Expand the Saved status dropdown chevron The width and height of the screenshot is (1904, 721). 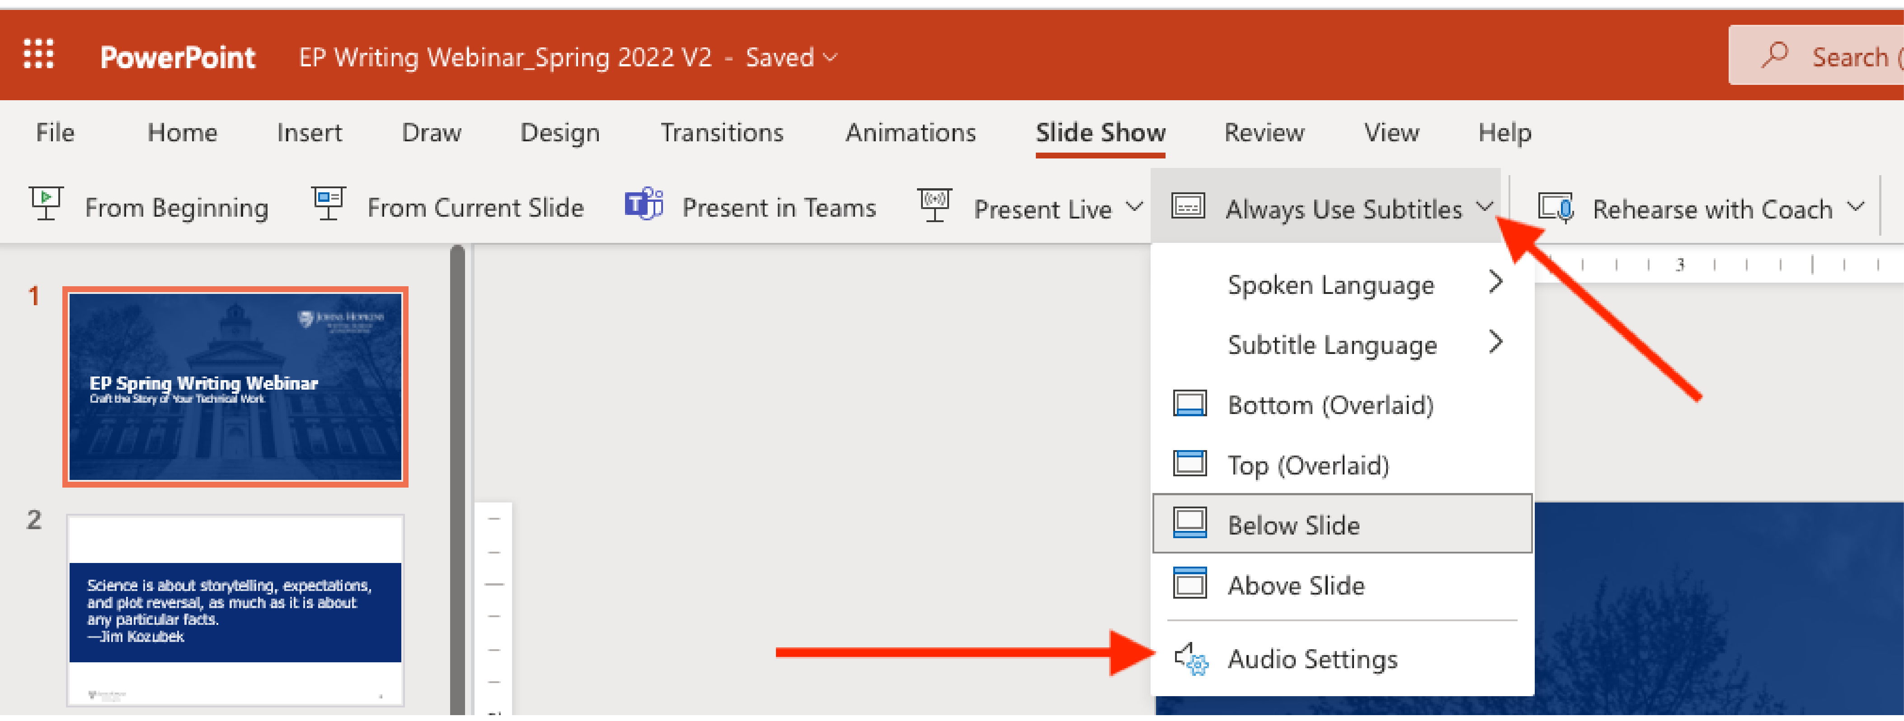pos(830,57)
